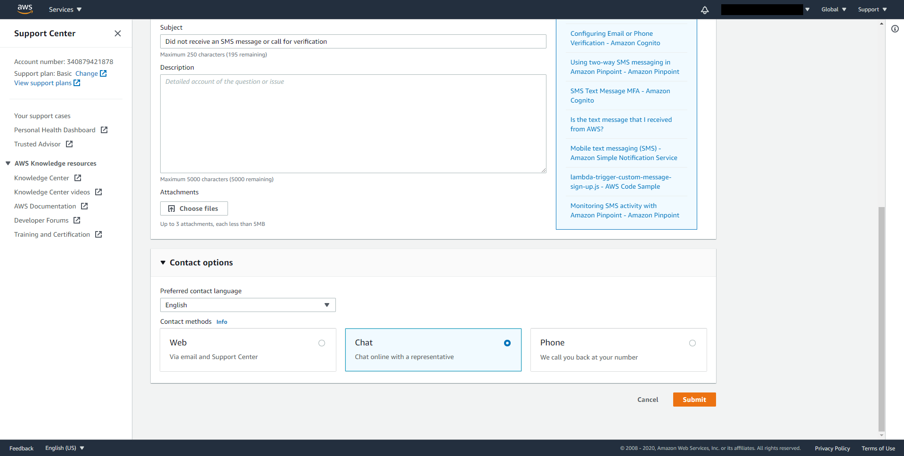The width and height of the screenshot is (904, 456).
Task: Open SMS Text Message MFA article
Action: coord(620,96)
